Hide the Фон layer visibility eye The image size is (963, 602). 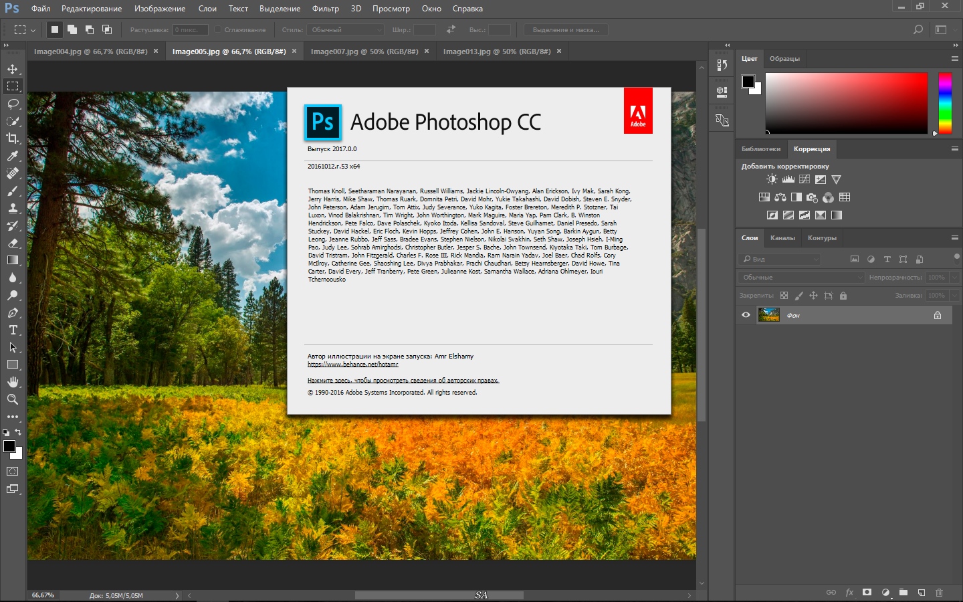(746, 315)
